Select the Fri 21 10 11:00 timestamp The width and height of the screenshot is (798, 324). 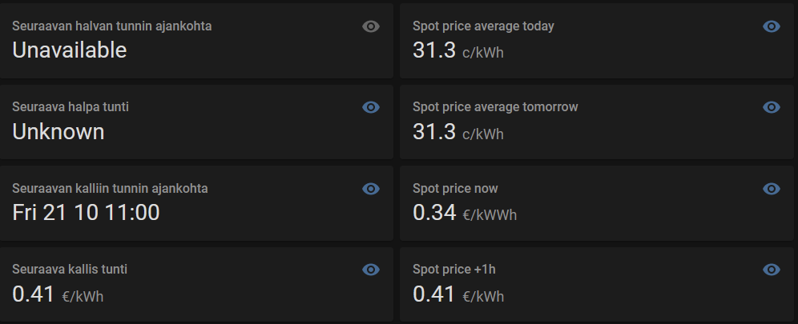tap(86, 213)
